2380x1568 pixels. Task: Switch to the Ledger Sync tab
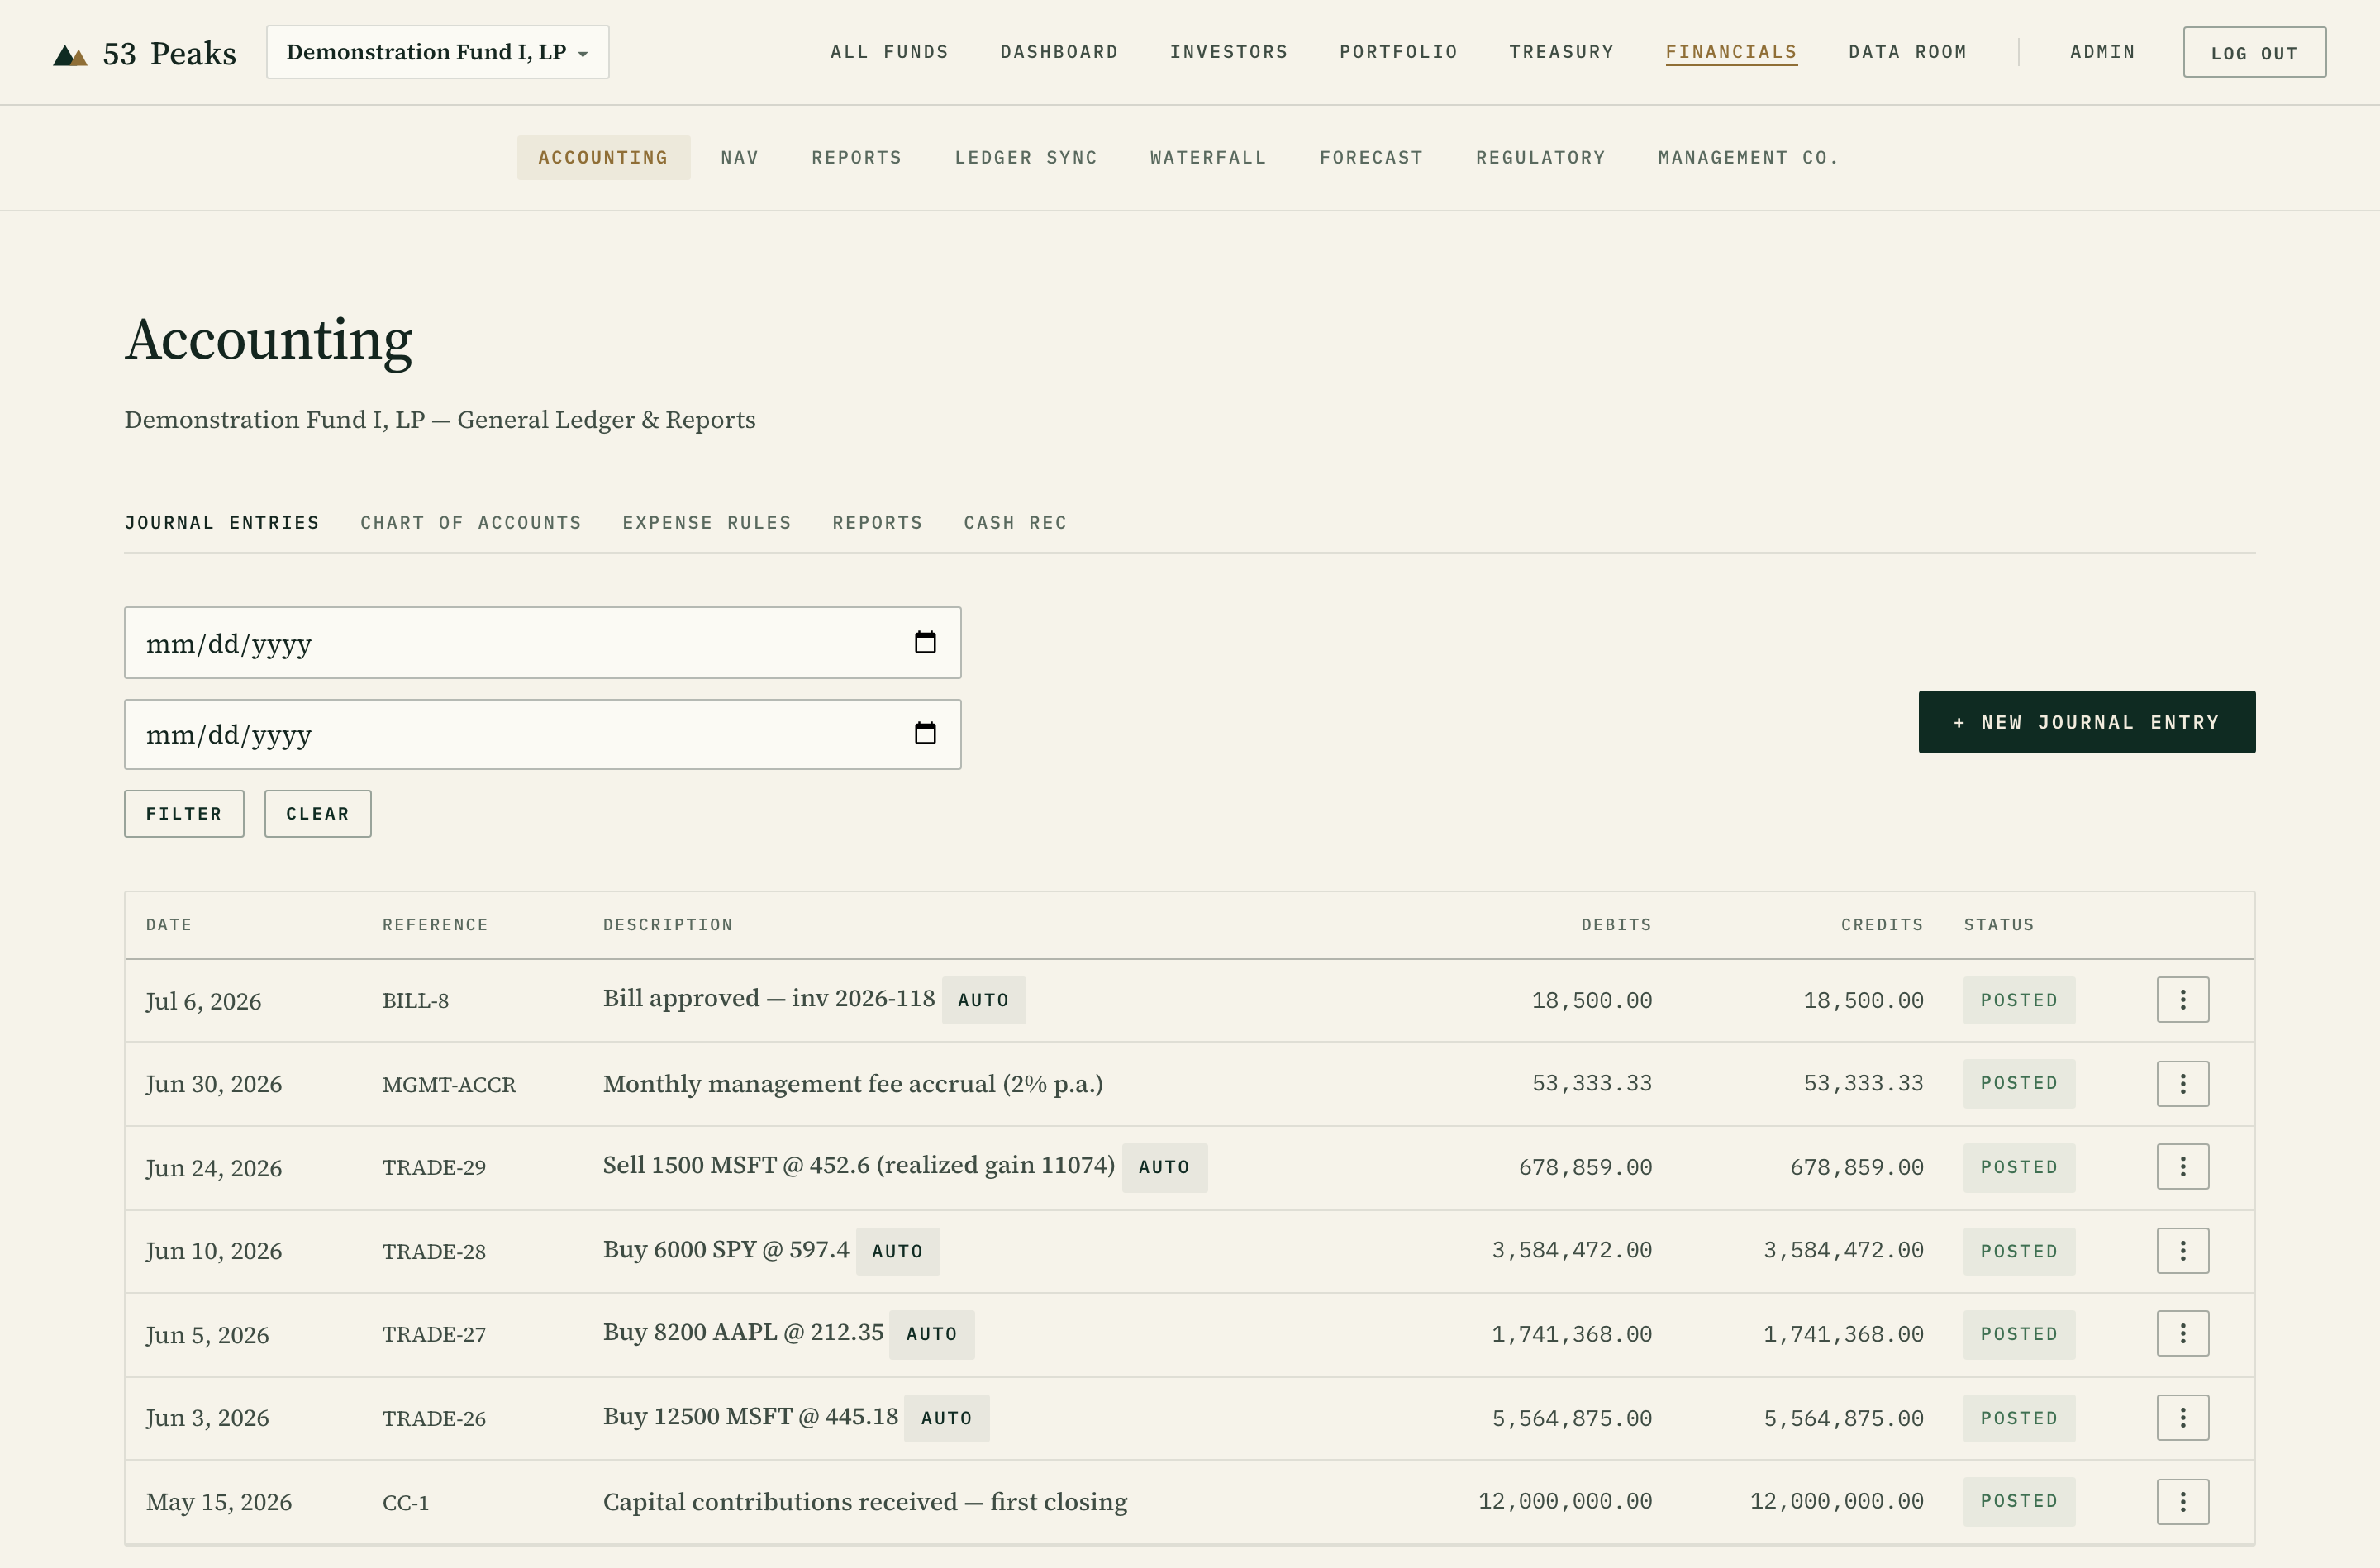pyautogui.click(x=1026, y=158)
